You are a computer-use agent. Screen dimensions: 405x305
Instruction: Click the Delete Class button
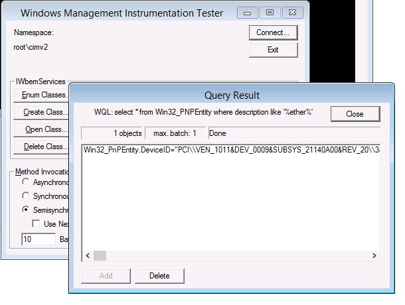pyautogui.click(x=41, y=147)
